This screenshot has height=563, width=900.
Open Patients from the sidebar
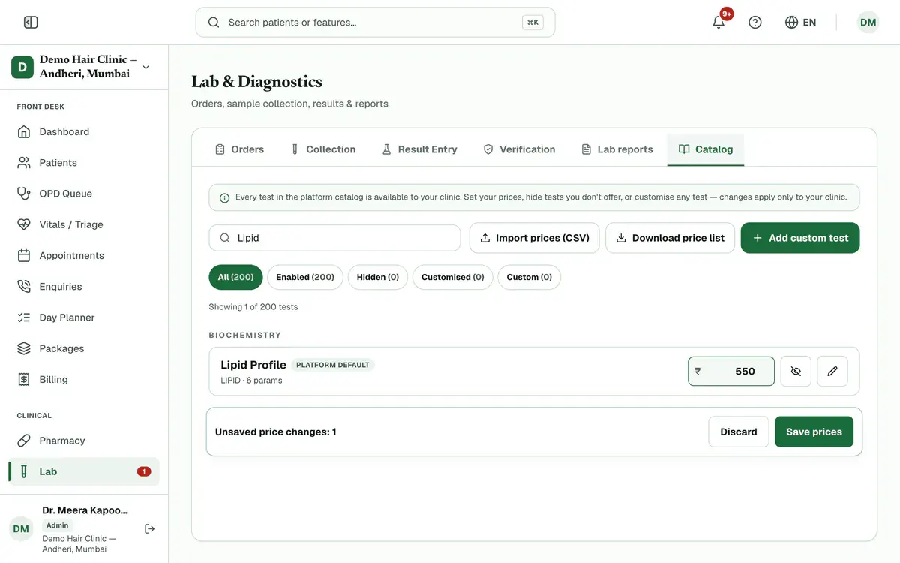[84, 163]
